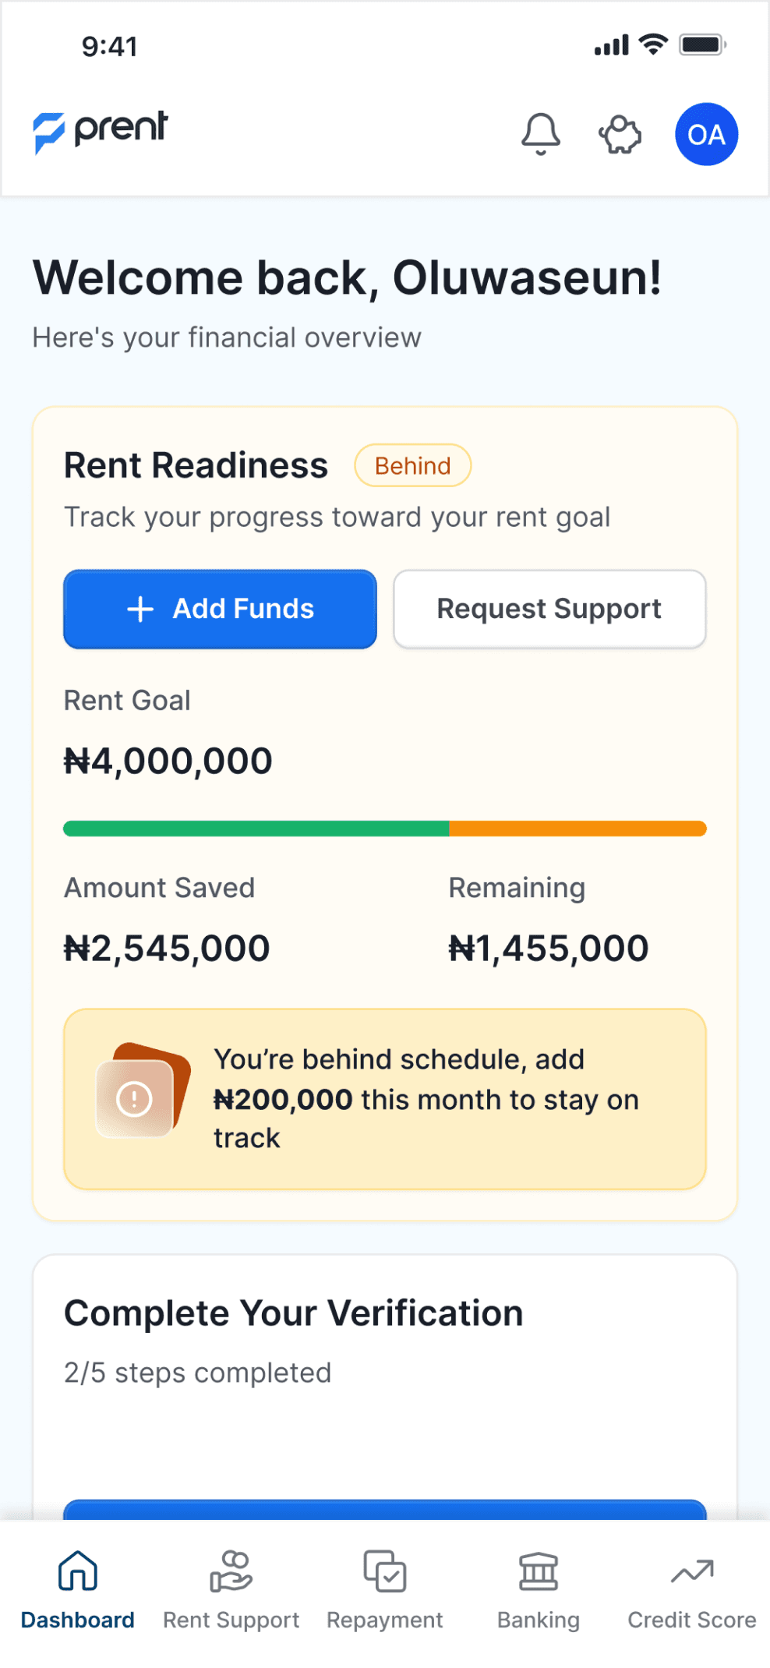Screen dimensions: 770x1668
Task: Select the Credit Score tab label
Action: [692, 1620]
